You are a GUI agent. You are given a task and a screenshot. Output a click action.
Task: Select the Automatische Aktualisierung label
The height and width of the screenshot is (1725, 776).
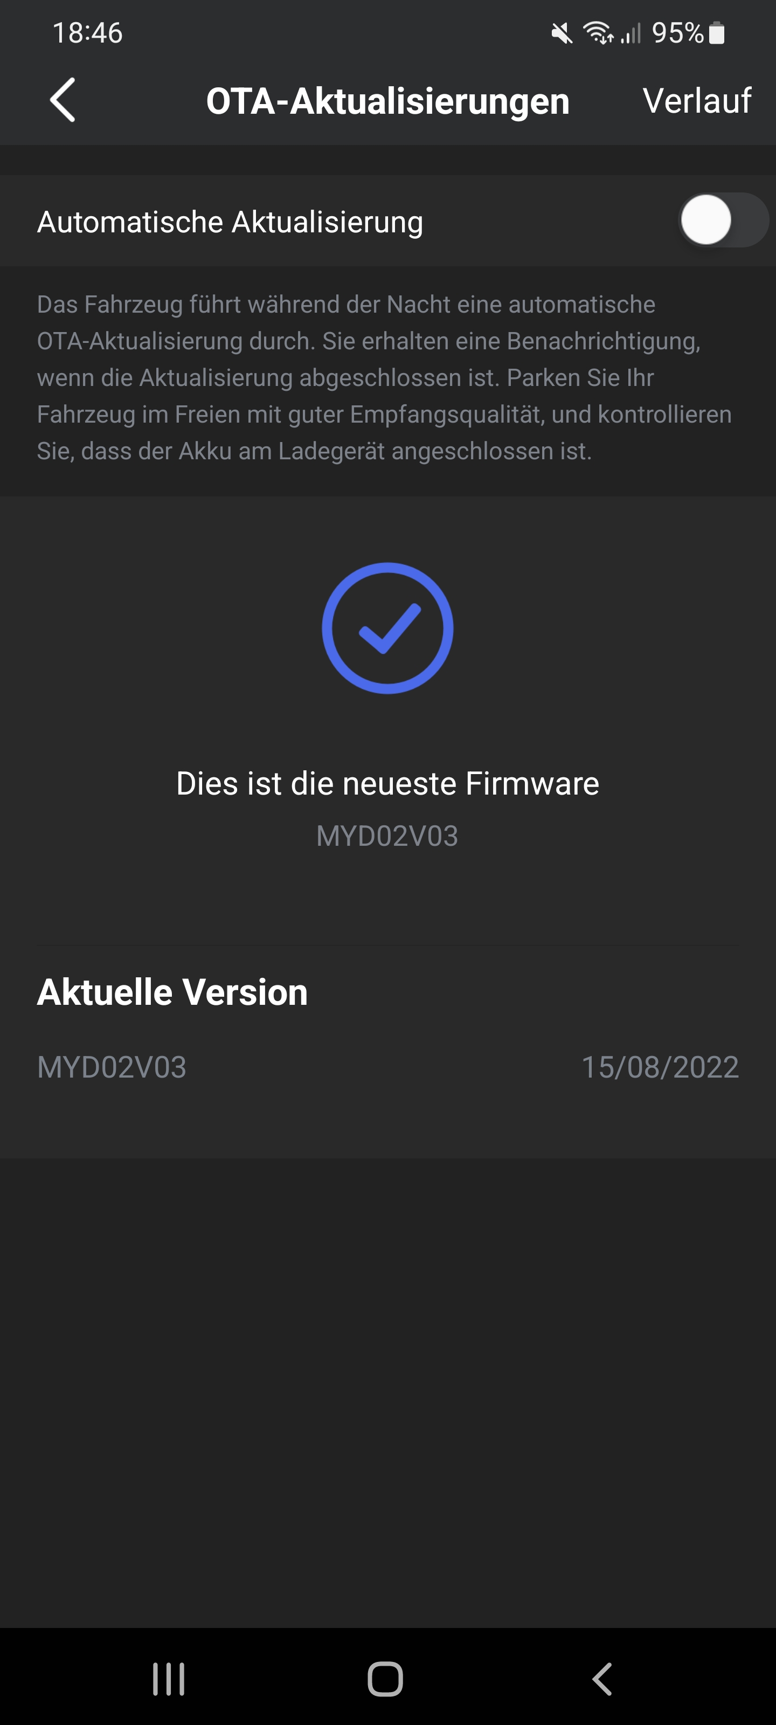(230, 222)
